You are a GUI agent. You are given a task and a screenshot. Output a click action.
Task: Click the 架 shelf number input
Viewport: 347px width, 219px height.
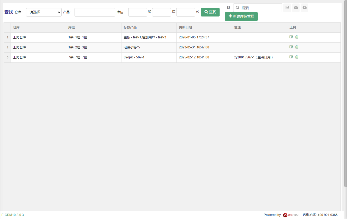(x=138, y=12)
